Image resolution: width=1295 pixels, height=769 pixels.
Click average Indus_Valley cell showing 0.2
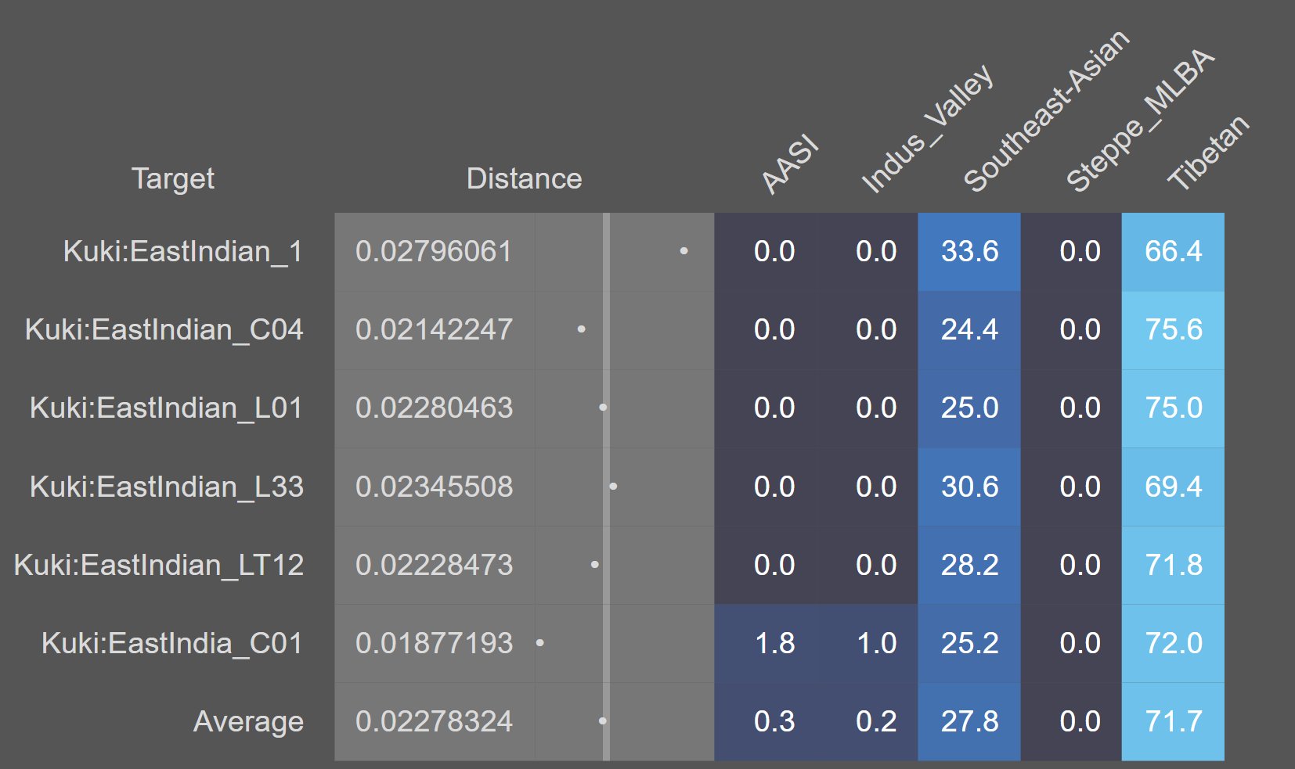(x=867, y=721)
